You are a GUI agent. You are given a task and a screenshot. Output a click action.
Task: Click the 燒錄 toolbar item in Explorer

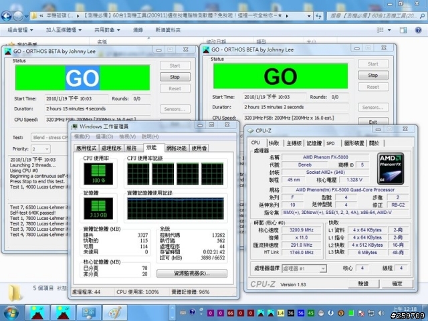point(138,30)
